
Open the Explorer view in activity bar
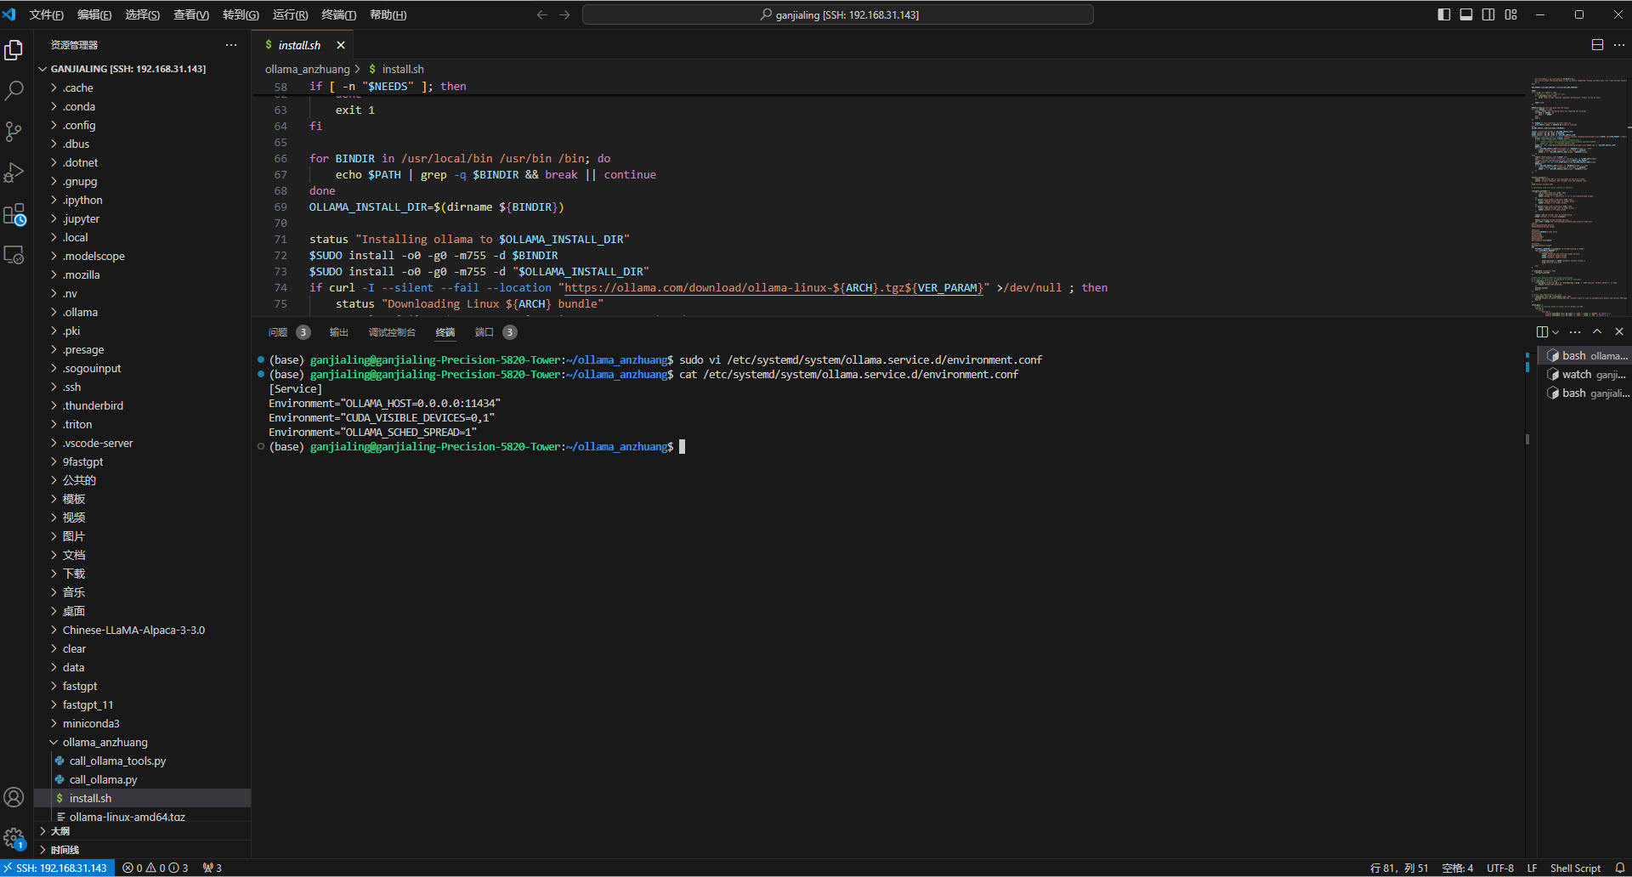(x=14, y=50)
